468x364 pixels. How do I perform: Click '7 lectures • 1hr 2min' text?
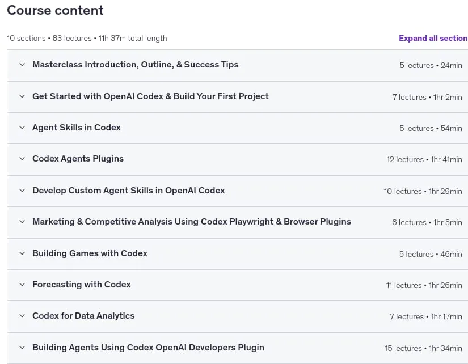pyautogui.click(x=427, y=97)
